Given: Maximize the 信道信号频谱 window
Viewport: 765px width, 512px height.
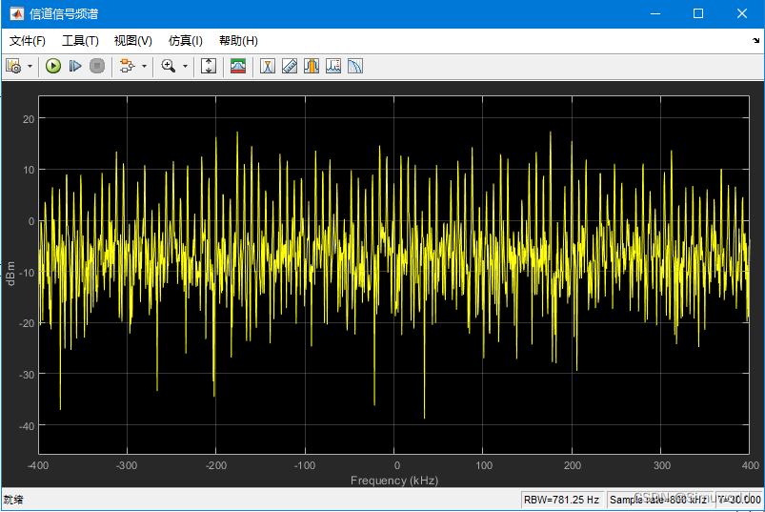Looking at the screenshot, I should point(698,13).
